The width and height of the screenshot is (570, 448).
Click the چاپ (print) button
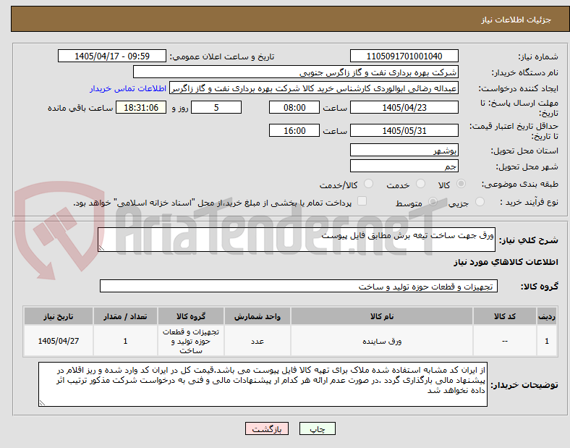point(317,428)
